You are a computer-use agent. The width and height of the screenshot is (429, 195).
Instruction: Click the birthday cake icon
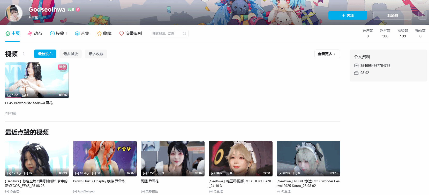click(356, 73)
